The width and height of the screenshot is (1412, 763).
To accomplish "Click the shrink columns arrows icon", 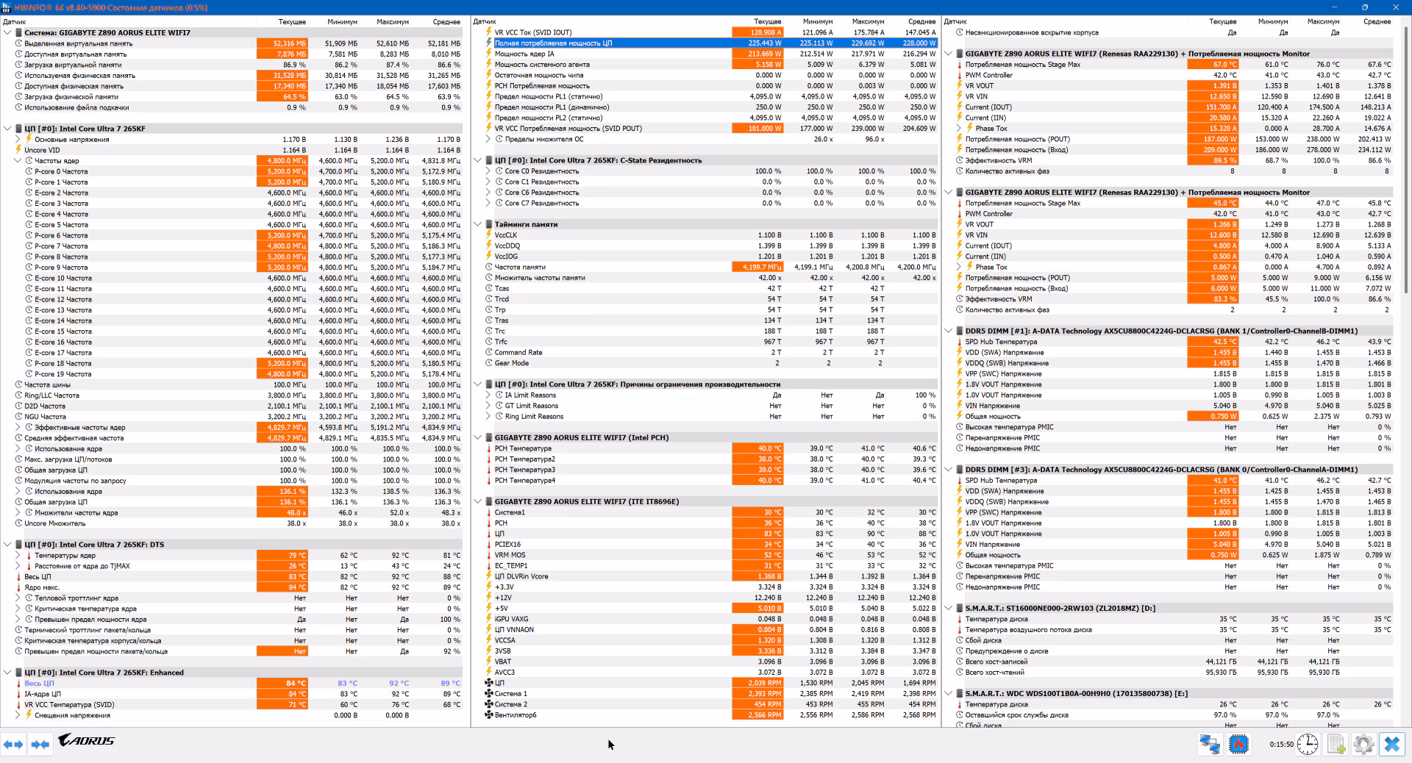I will 40,744.
